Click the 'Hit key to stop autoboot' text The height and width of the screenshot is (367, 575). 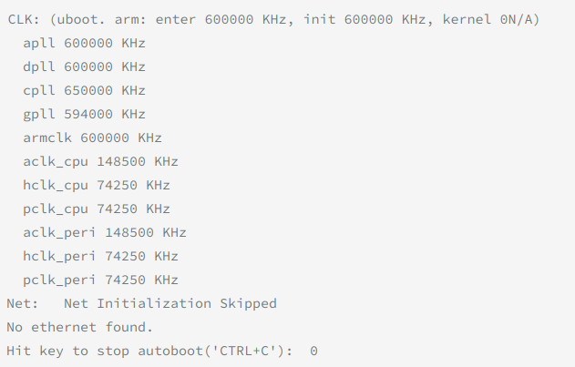click(x=104, y=351)
